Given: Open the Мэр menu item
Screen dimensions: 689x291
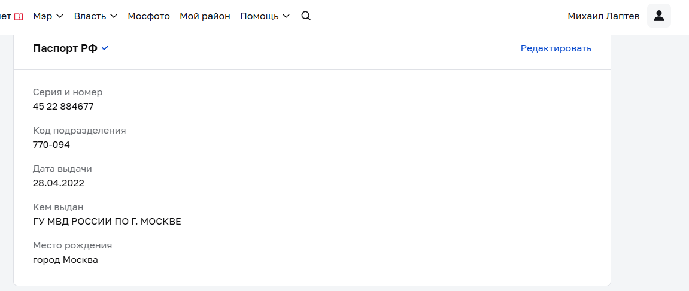Looking at the screenshot, I should point(43,16).
